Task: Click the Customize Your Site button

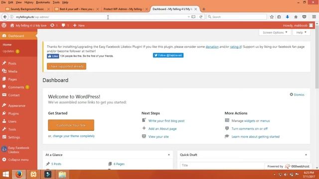Action: [71, 125]
